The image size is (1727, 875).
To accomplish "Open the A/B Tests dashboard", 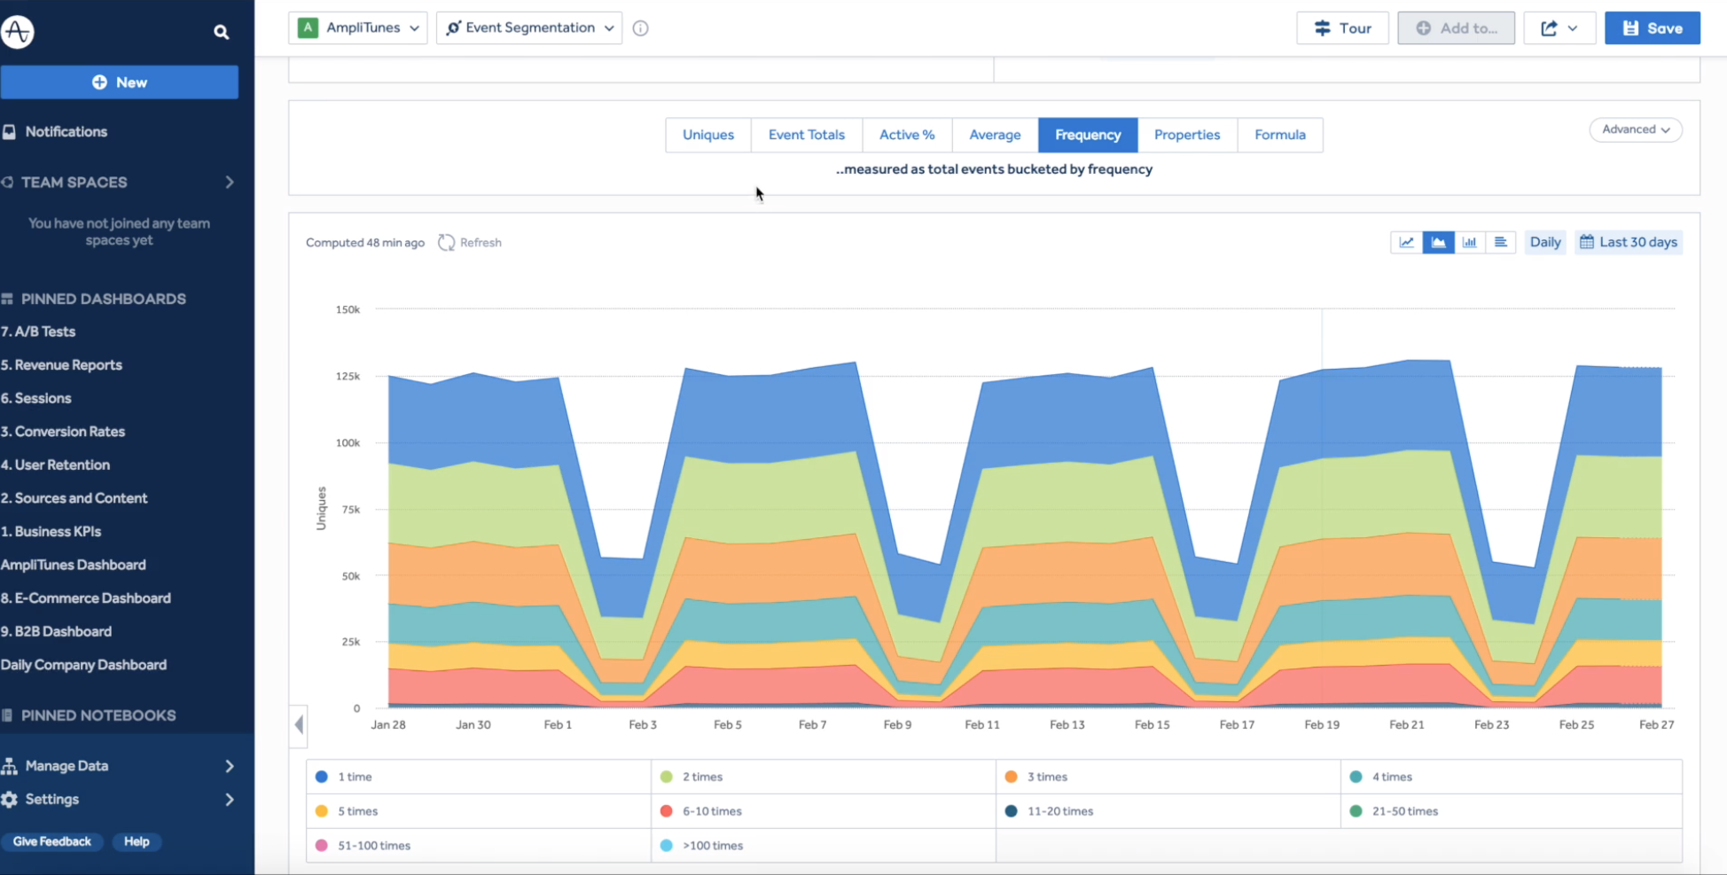I will click(38, 332).
